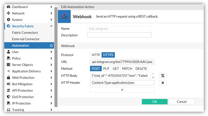Click the HTTP Body text area
Image resolution: width=208 pixels, height=116 pixels.
point(122,75)
